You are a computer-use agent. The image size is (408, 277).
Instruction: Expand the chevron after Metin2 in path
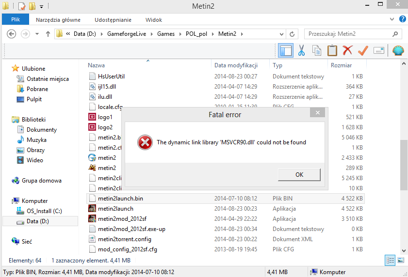242,34
